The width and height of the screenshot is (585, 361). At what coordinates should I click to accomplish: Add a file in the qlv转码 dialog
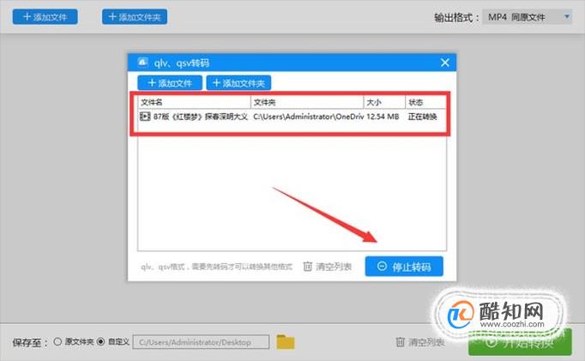[170, 83]
